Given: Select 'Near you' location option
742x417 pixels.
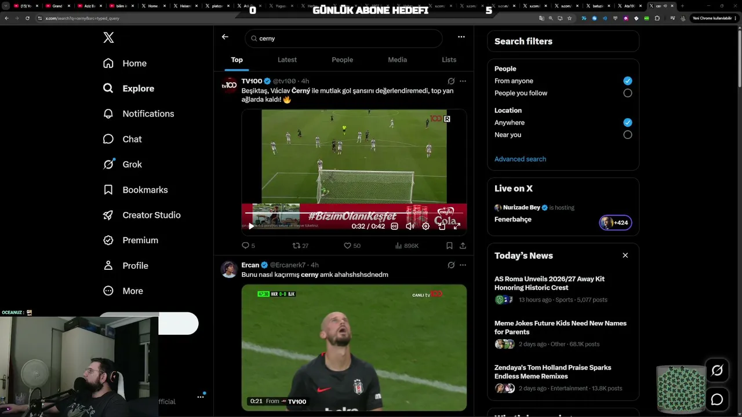Looking at the screenshot, I should pyautogui.click(x=628, y=135).
